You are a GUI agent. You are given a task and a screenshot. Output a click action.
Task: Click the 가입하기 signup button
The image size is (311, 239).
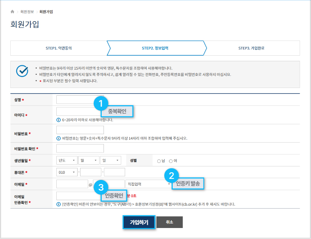[139, 222]
